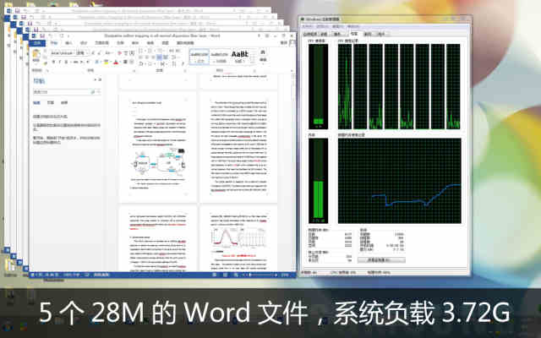Screen dimensions: 541x338
Task: Toggle Bold formatting in the ribbon
Action: tap(53, 62)
